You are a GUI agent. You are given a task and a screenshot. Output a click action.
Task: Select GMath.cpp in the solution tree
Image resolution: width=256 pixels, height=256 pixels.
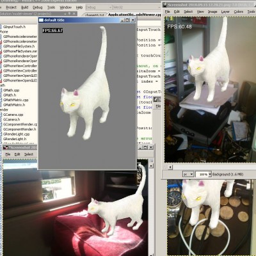(11, 90)
